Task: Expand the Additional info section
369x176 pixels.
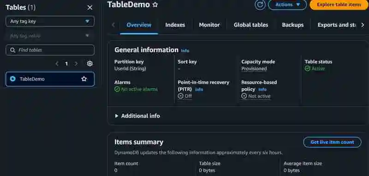Action: [137, 116]
